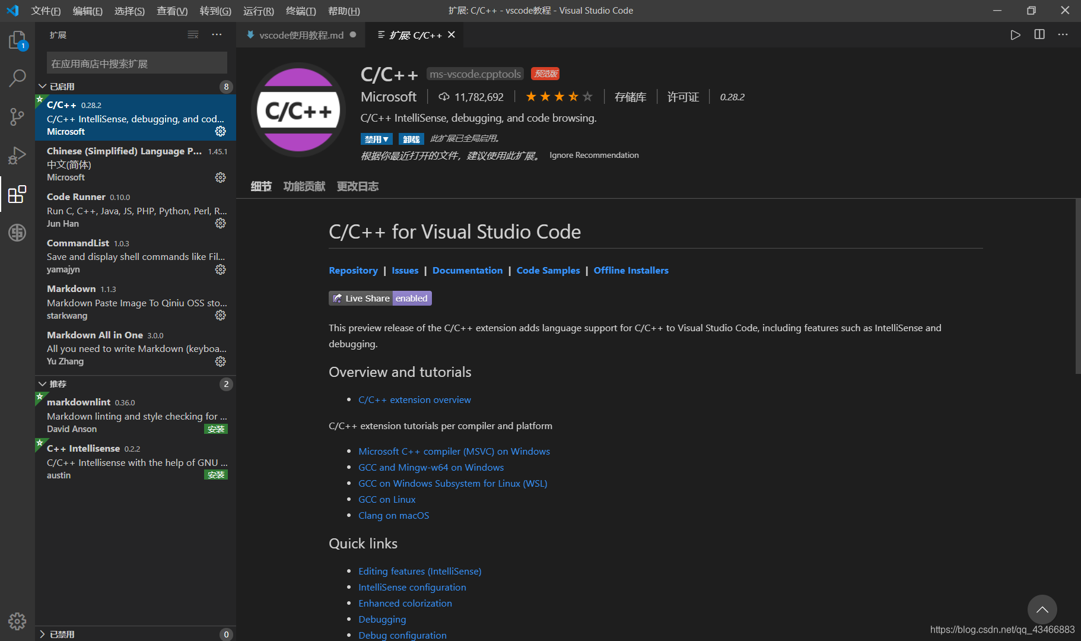This screenshot has height=641, width=1081.
Task: Open the manage gear for Markdown All in One
Action: (220, 361)
